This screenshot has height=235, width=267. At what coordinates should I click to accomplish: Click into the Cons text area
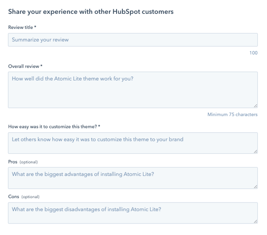click(133, 213)
